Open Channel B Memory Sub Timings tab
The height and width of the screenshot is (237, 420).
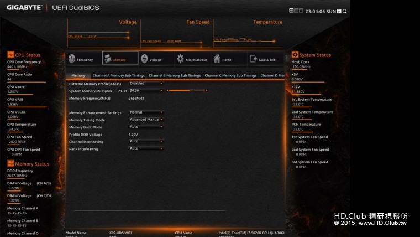click(x=175, y=76)
